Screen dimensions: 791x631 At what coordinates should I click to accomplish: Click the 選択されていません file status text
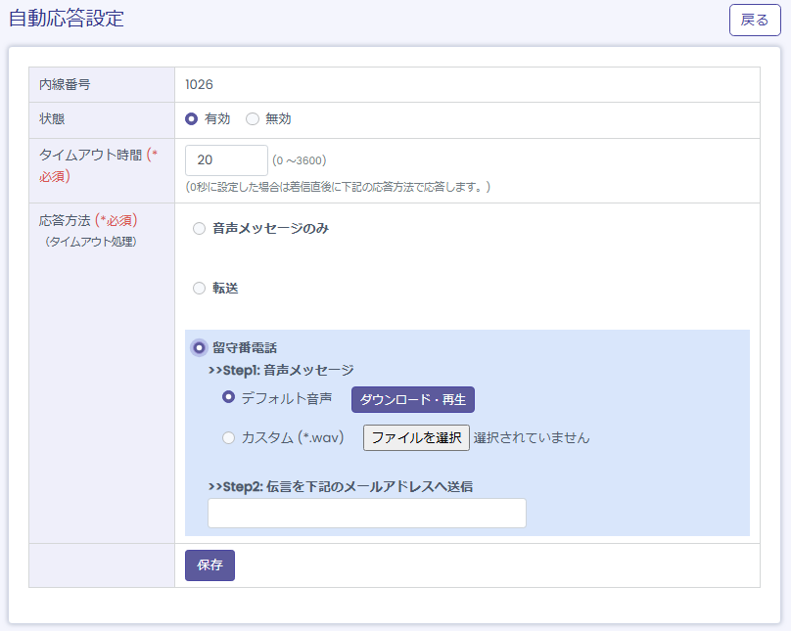532,438
